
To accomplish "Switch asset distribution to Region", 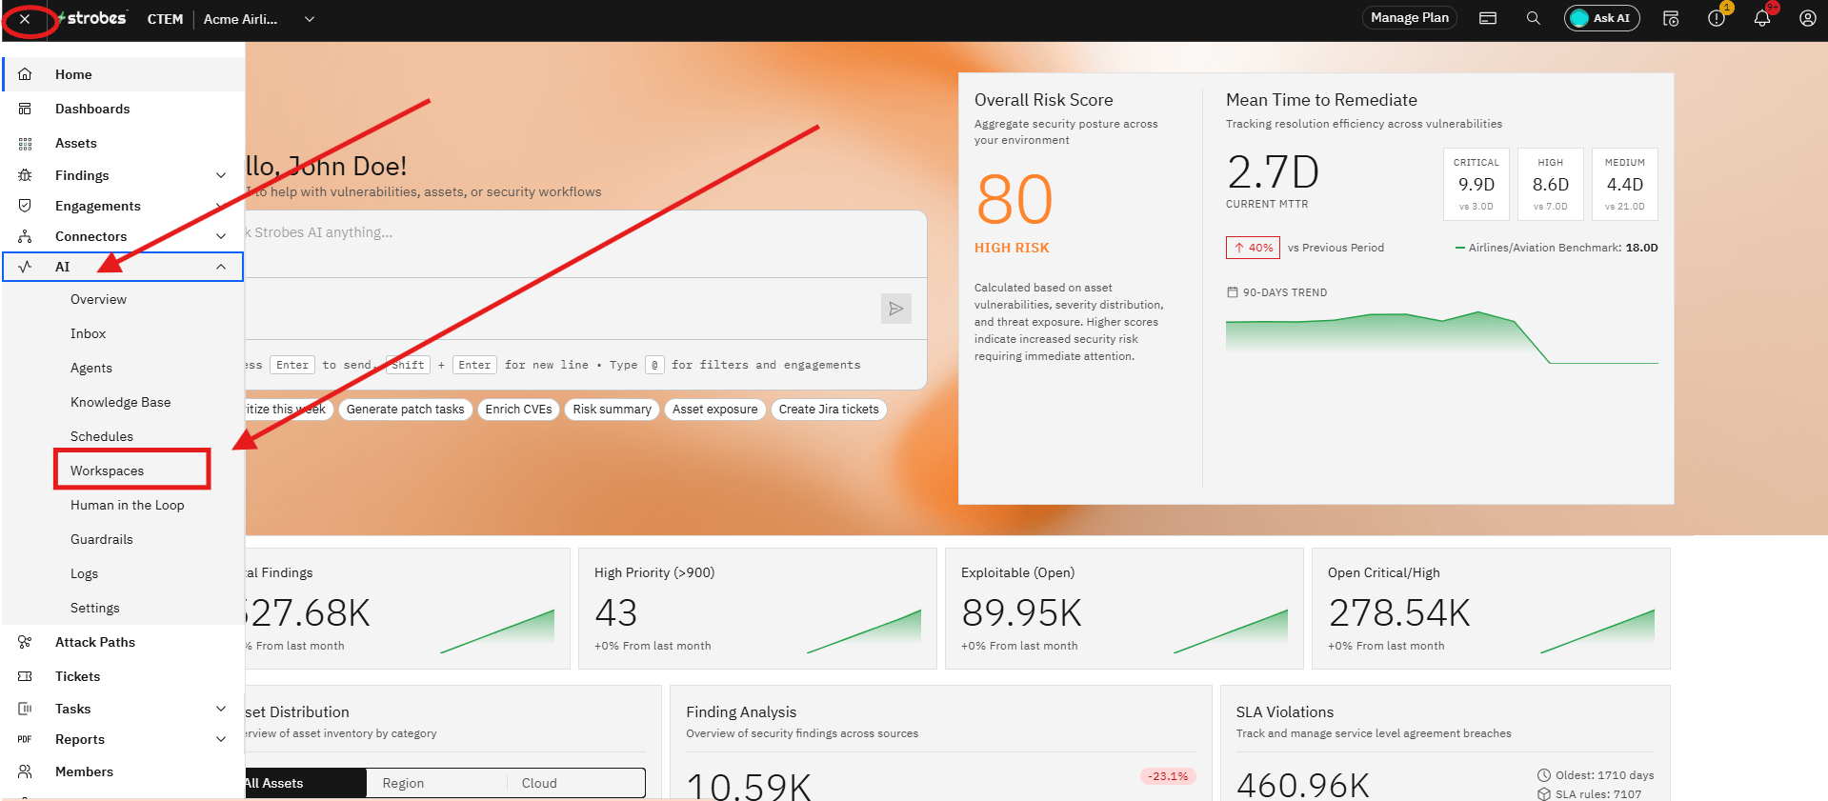I will coord(403,783).
